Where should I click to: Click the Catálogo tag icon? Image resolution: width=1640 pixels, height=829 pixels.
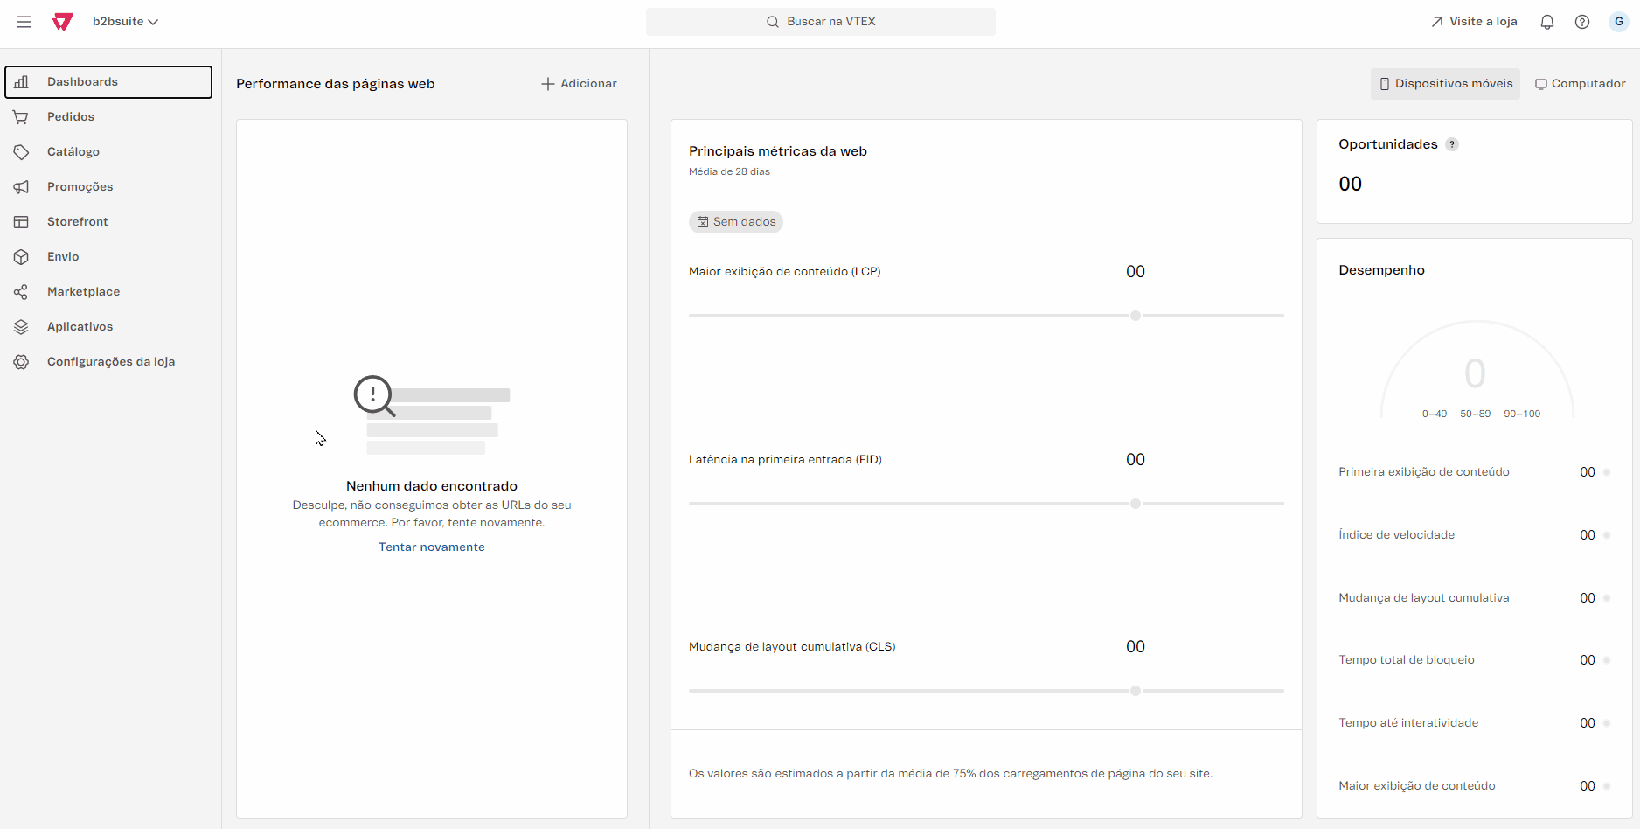coord(21,152)
